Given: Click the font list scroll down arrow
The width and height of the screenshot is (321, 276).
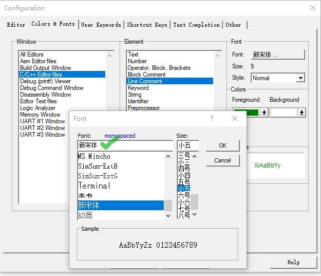Looking at the screenshot, I should (x=168, y=215).
